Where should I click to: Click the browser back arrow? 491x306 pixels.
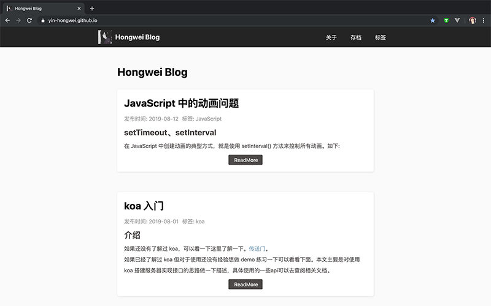[x=7, y=20]
